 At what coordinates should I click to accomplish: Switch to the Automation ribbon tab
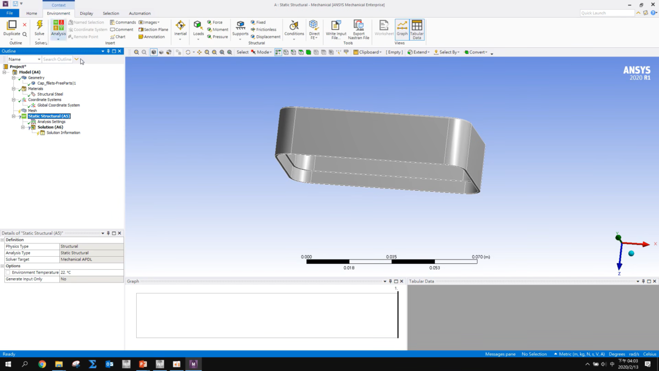139,13
